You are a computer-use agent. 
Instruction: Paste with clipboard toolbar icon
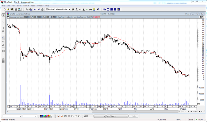coord(31,9)
